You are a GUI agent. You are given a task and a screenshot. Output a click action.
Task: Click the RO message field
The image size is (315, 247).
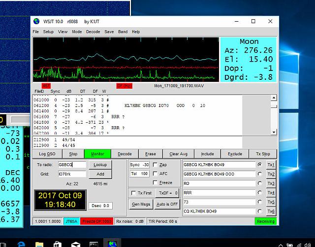(219, 183)
